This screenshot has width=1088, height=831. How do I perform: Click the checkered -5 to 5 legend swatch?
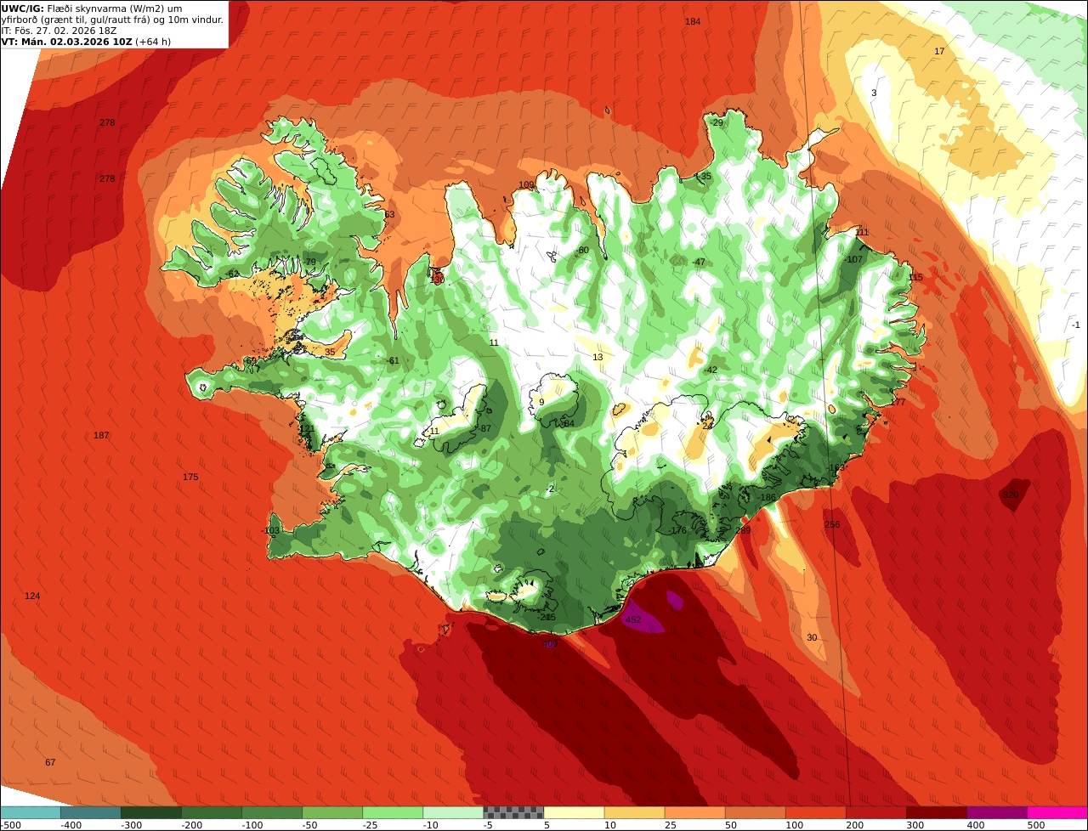click(513, 812)
